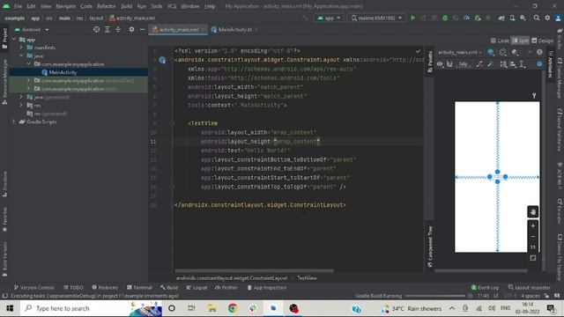This screenshot has width=564, height=317.
Task: Zoom in the design preview with plus
Action: (x=533, y=225)
